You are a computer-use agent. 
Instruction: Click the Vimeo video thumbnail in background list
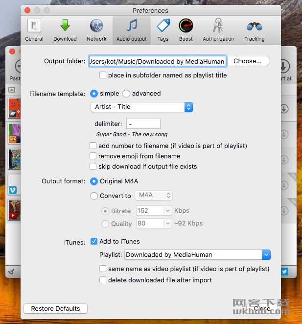14,185
